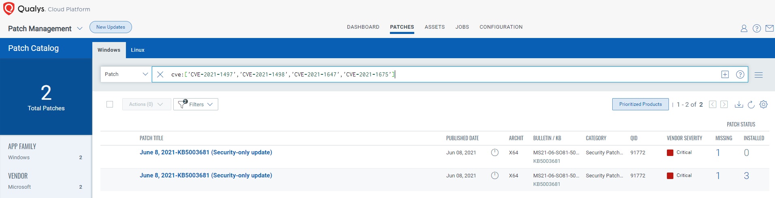Screen dimensions: 775x198
Task: Click the Qualys shield logo
Action: [9, 8]
